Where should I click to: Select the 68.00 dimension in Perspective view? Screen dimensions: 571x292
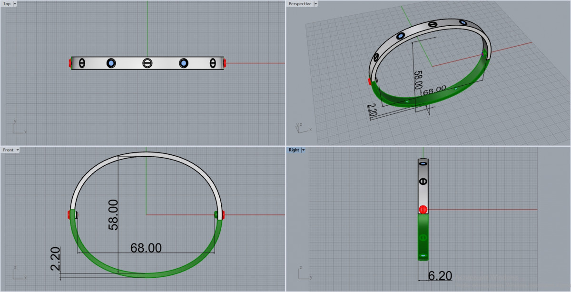pos(434,90)
